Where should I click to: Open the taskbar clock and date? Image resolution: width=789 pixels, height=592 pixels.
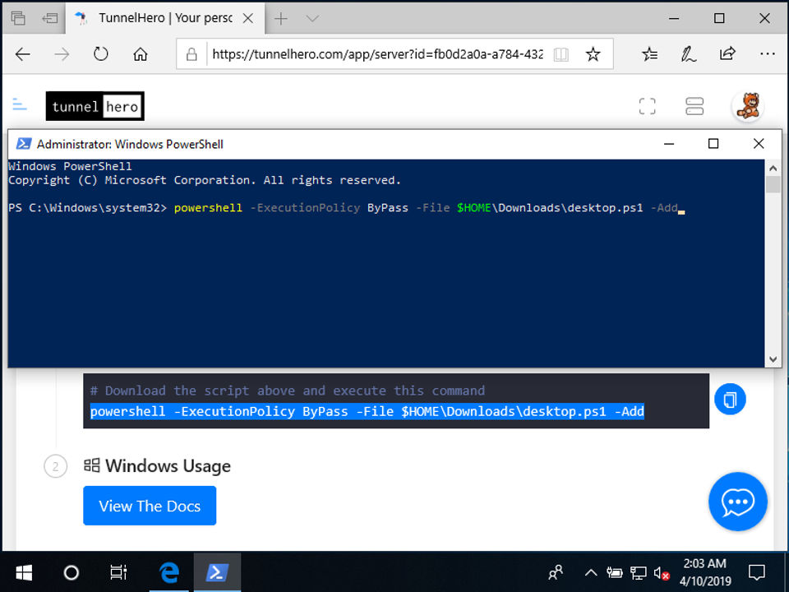705,572
